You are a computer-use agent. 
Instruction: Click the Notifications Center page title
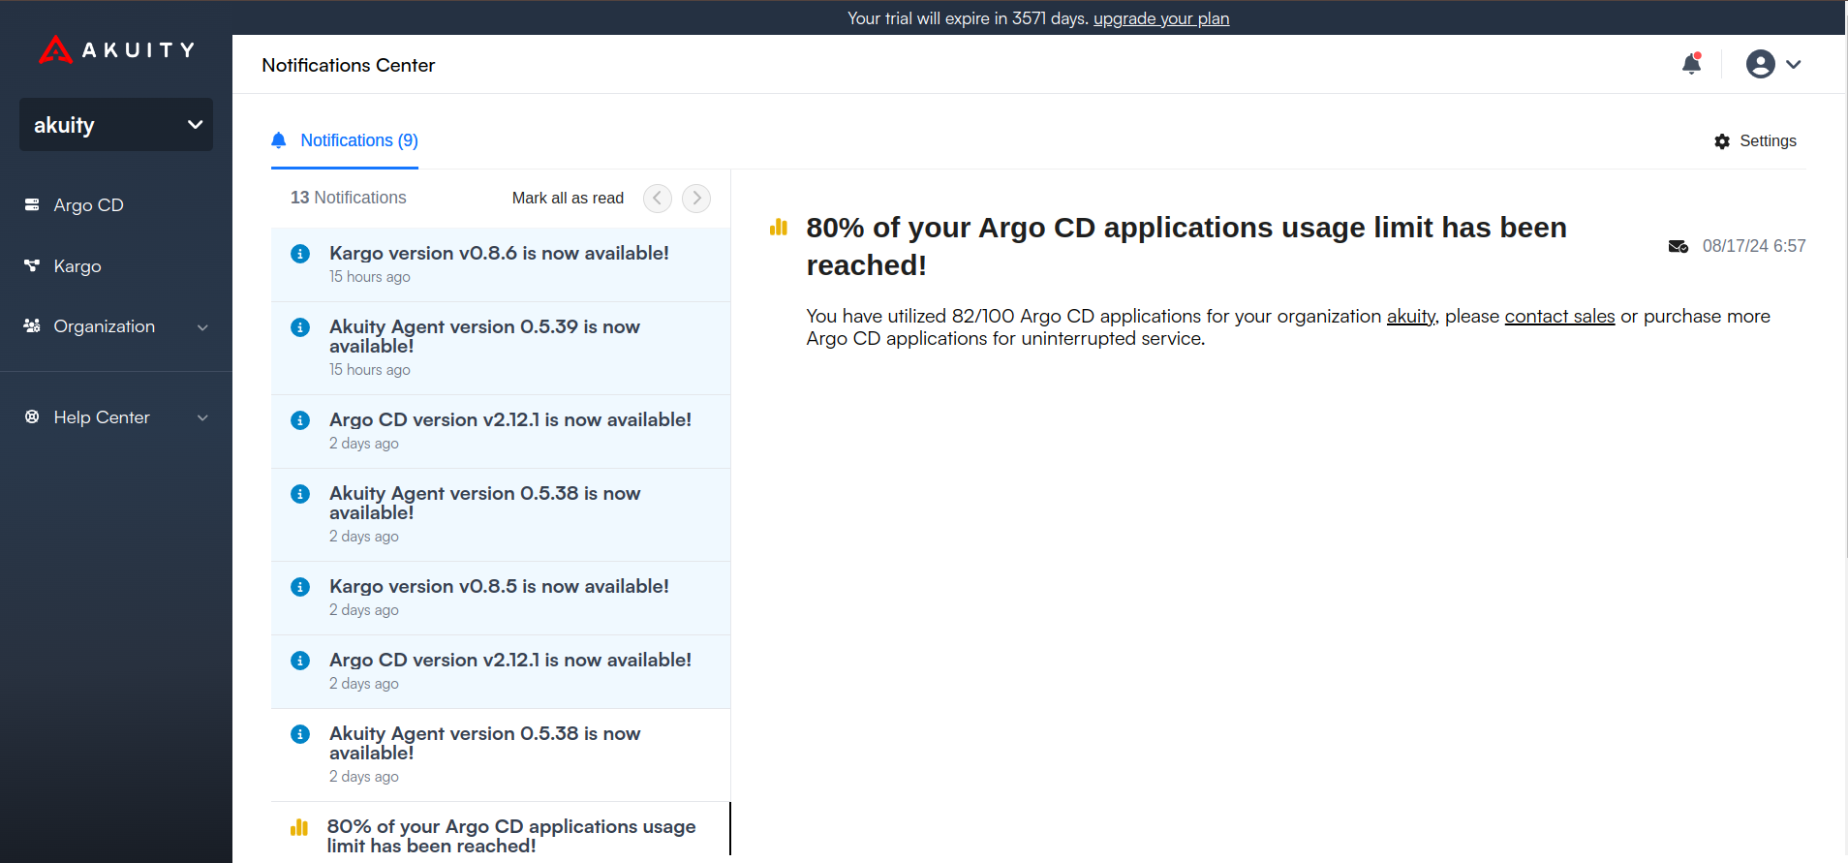pos(349,65)
